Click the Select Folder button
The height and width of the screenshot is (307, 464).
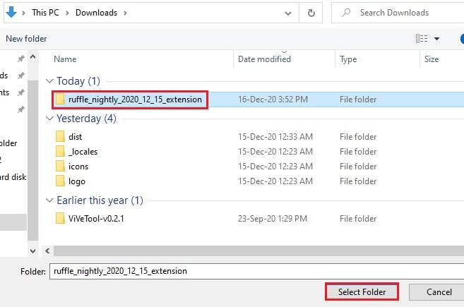pyautogui.click(x=362, y=292)
